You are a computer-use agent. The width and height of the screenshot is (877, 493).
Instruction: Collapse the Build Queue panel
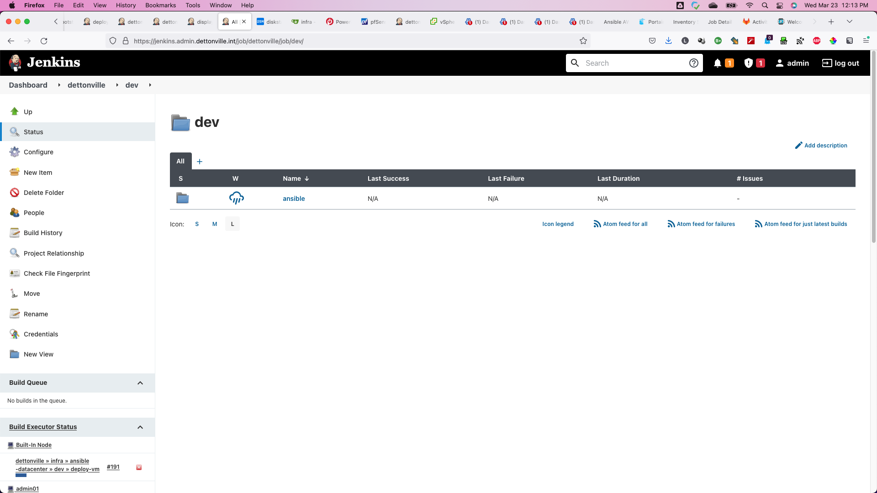140,383
